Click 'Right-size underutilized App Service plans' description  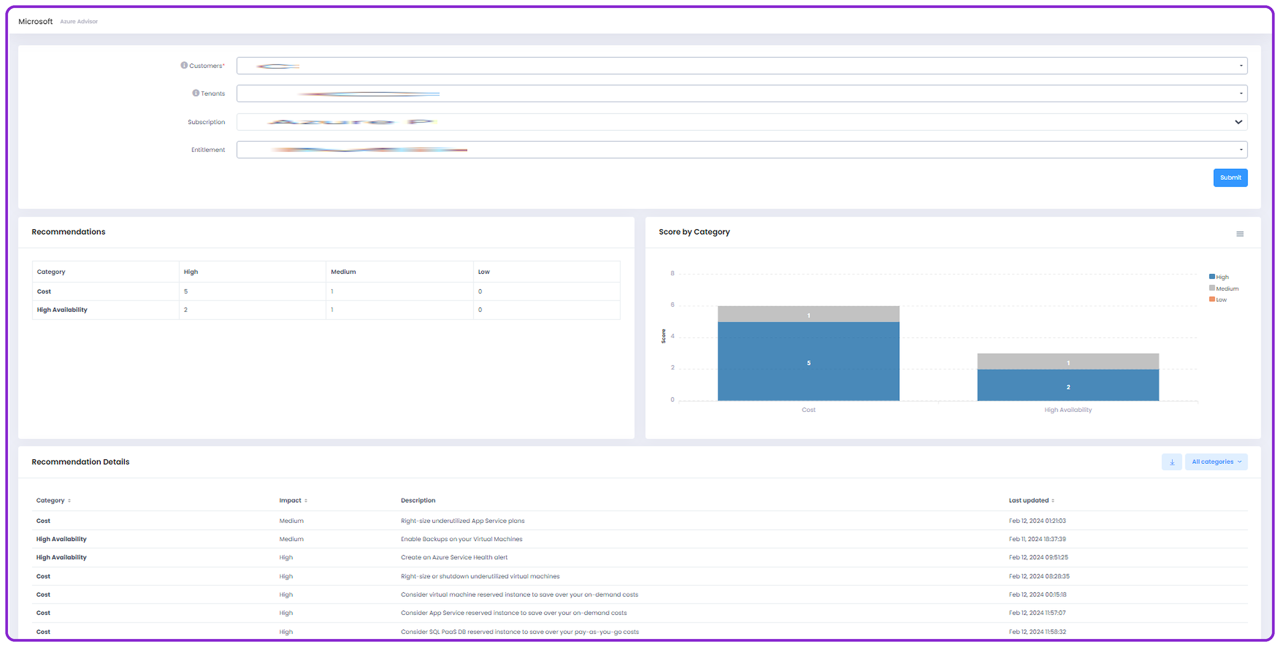coord(463,521)
